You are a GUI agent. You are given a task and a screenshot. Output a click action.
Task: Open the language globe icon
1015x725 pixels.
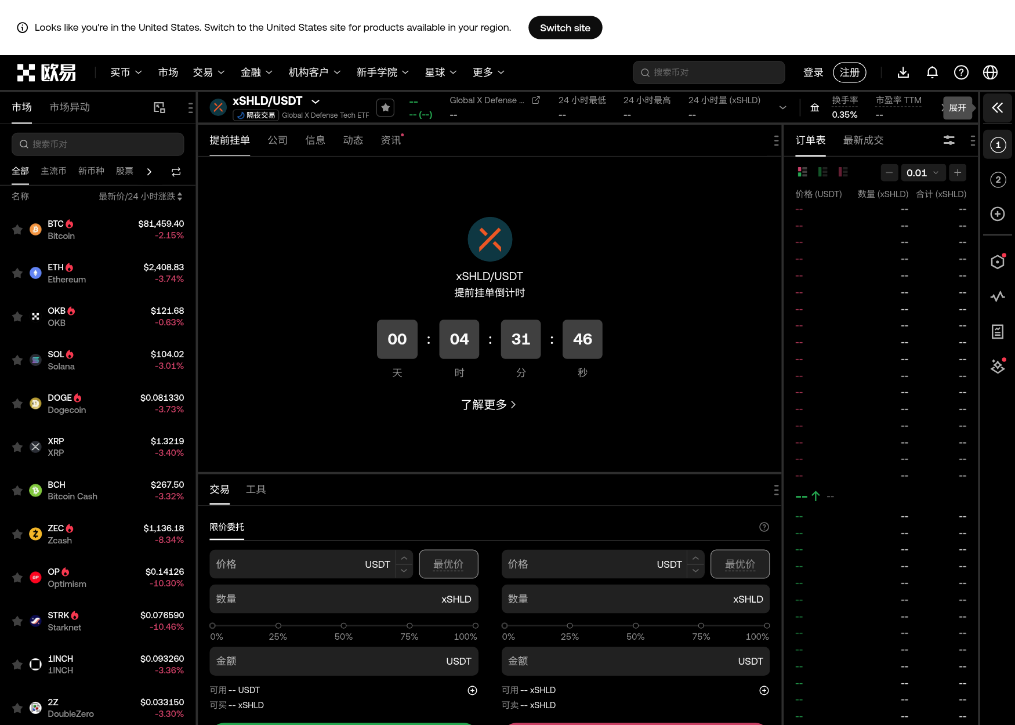pyautogui.click(x=990, y=72)
